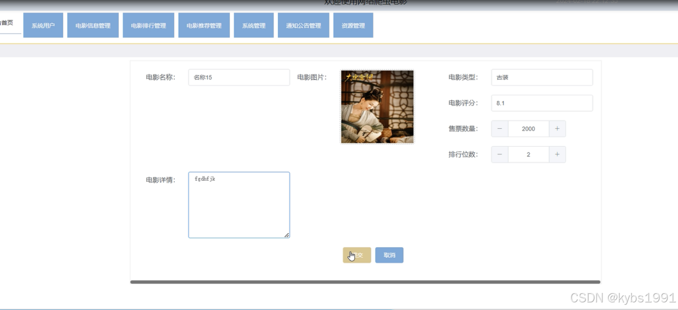
Task: Increase 售票数量 with plus button
Action: [557, 129]
